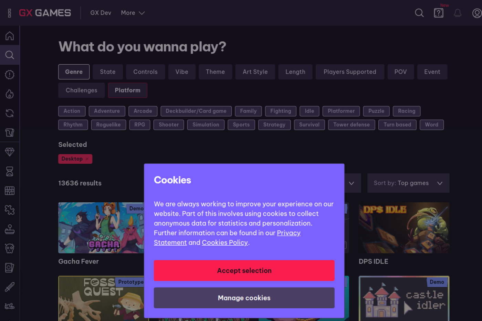Open the toast slice sidebar icon
Image resolution: width=482 pixels, height=321 pixels.
click(x=10, y=132)
